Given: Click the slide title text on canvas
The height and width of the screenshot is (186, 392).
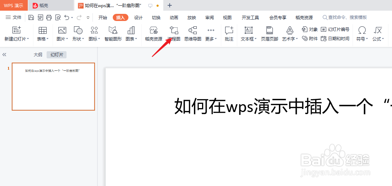Looking at the screenshot, I should point(283,106).
